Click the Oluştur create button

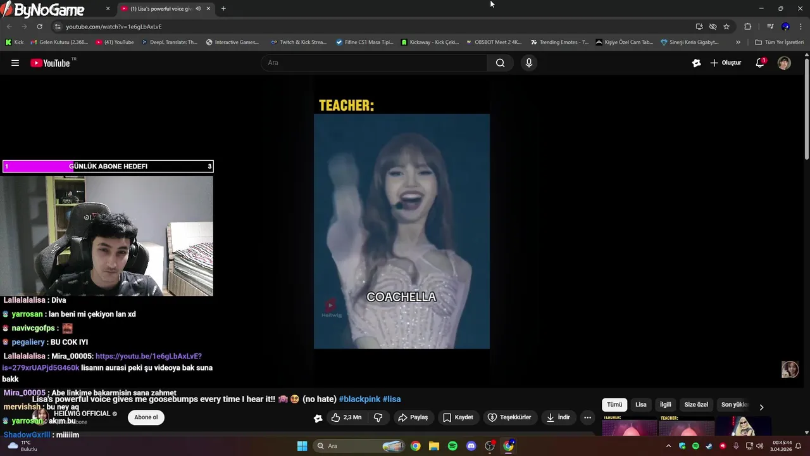pos(725,63)
